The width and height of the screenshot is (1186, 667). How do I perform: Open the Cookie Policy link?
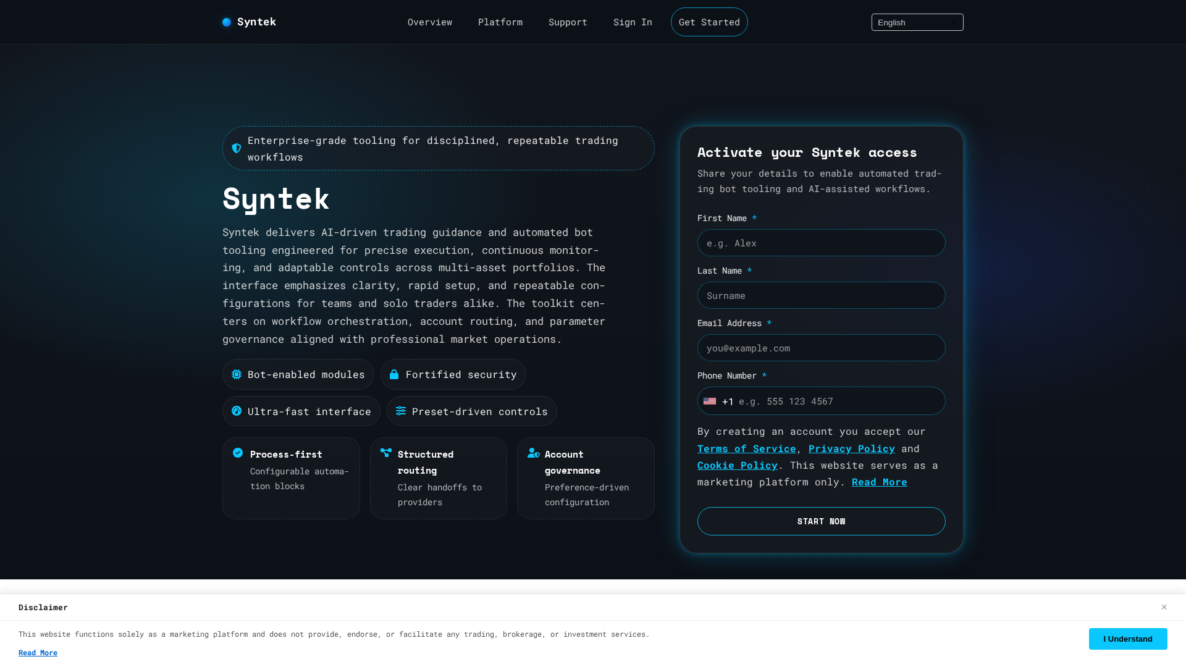[x=737, y=465]
